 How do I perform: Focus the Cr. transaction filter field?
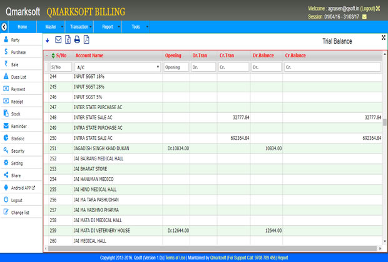click(233, 67)
